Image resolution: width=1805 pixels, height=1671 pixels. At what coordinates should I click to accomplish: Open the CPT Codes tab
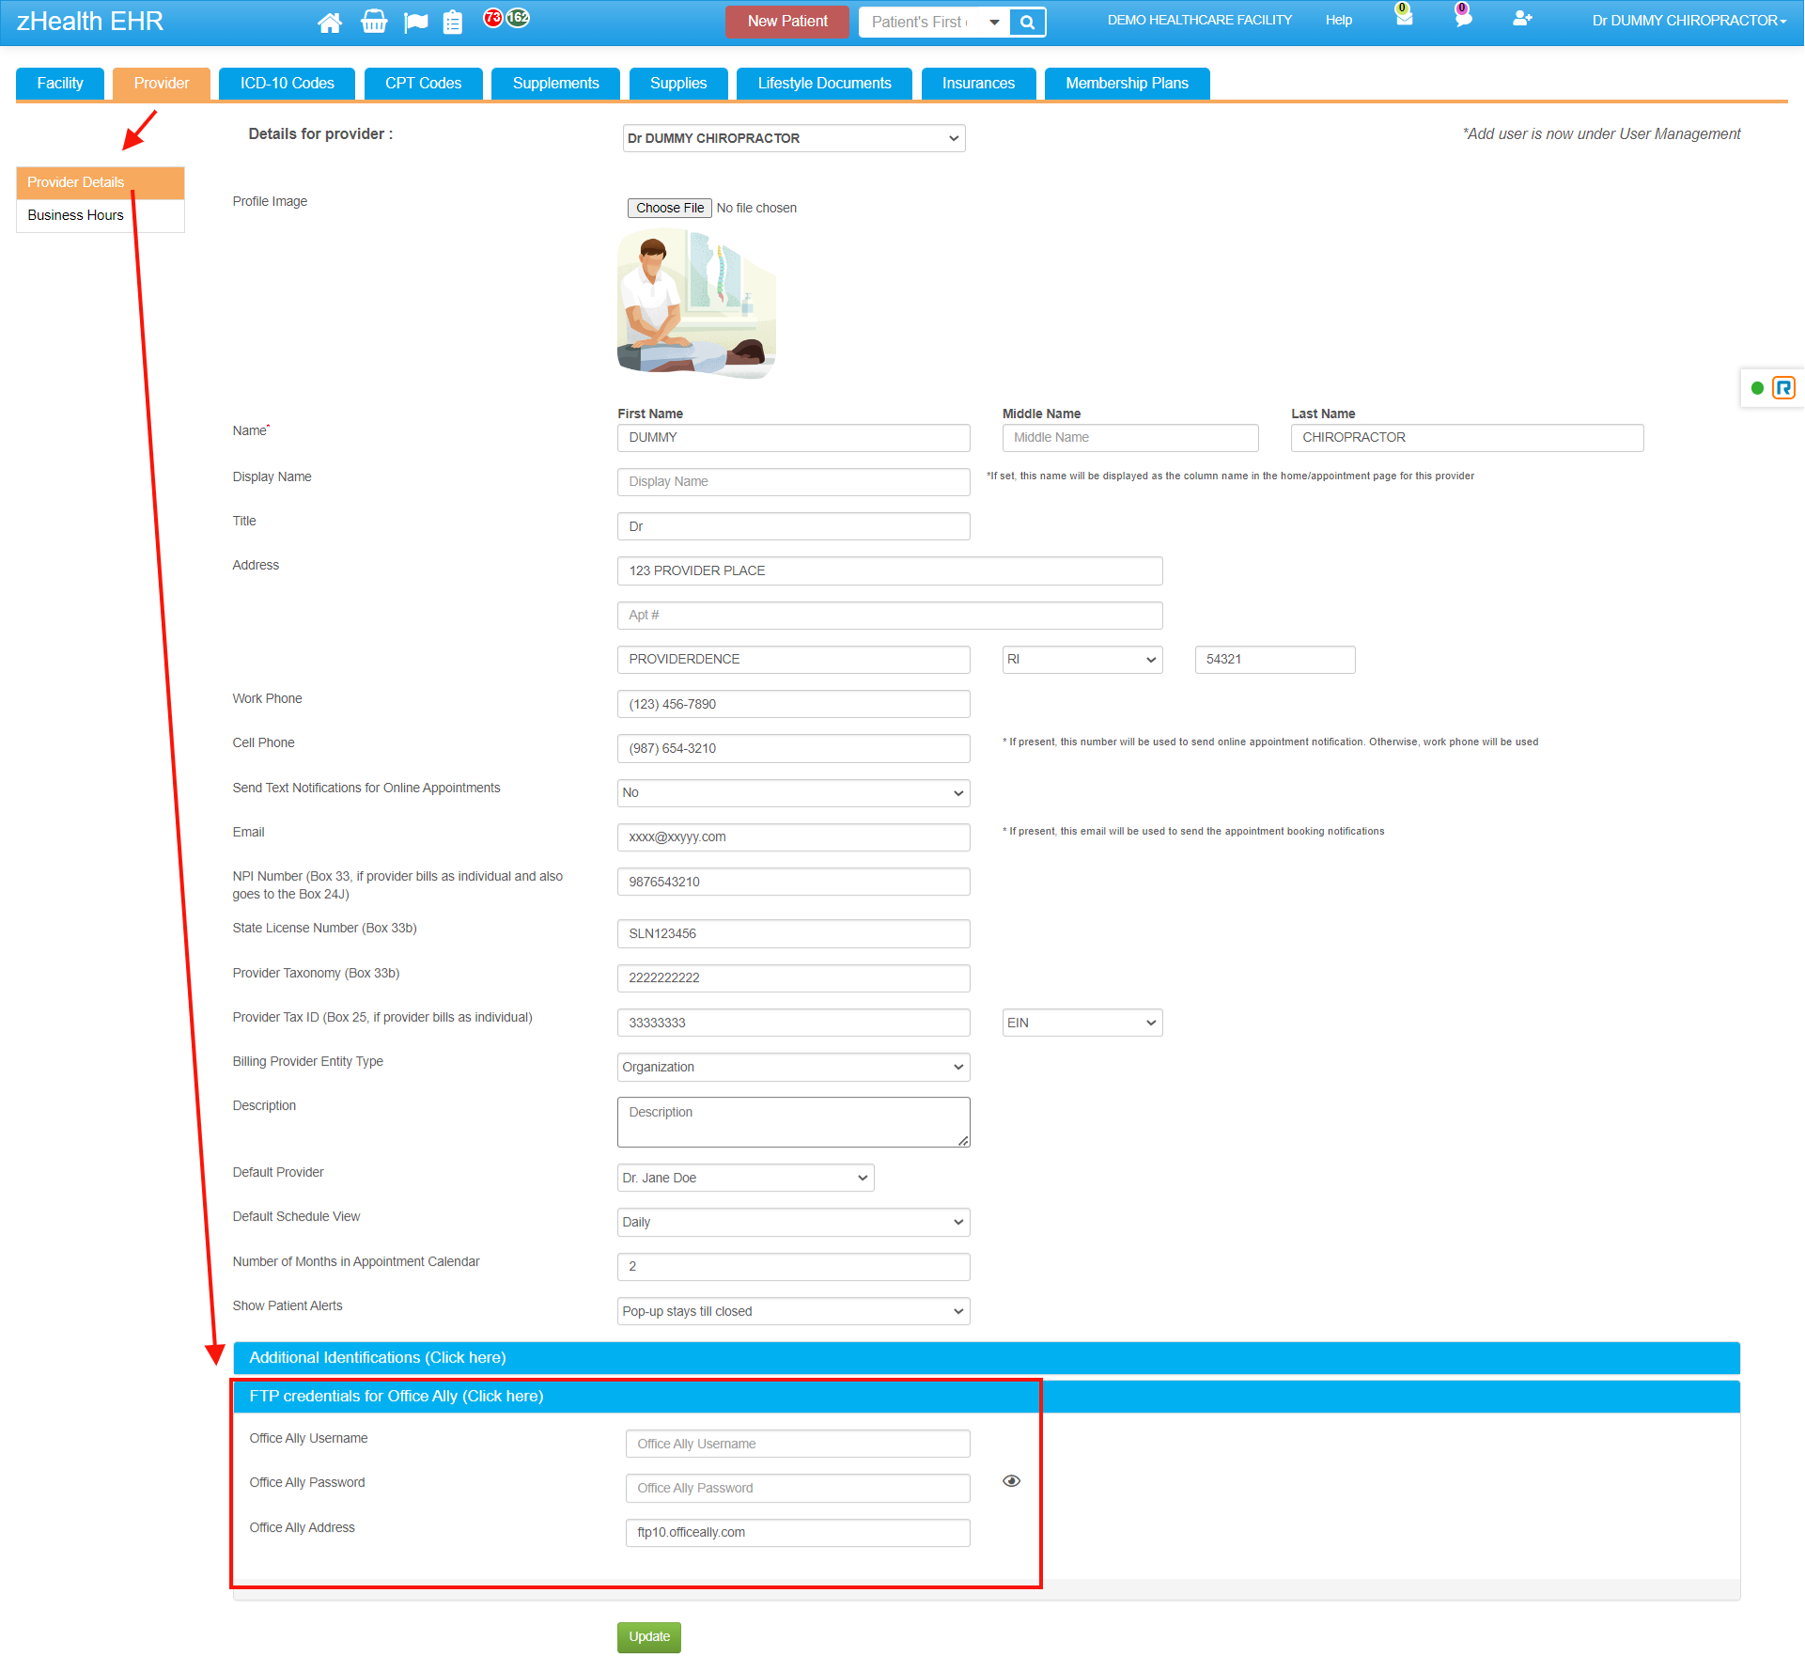(x=424, y=84)
